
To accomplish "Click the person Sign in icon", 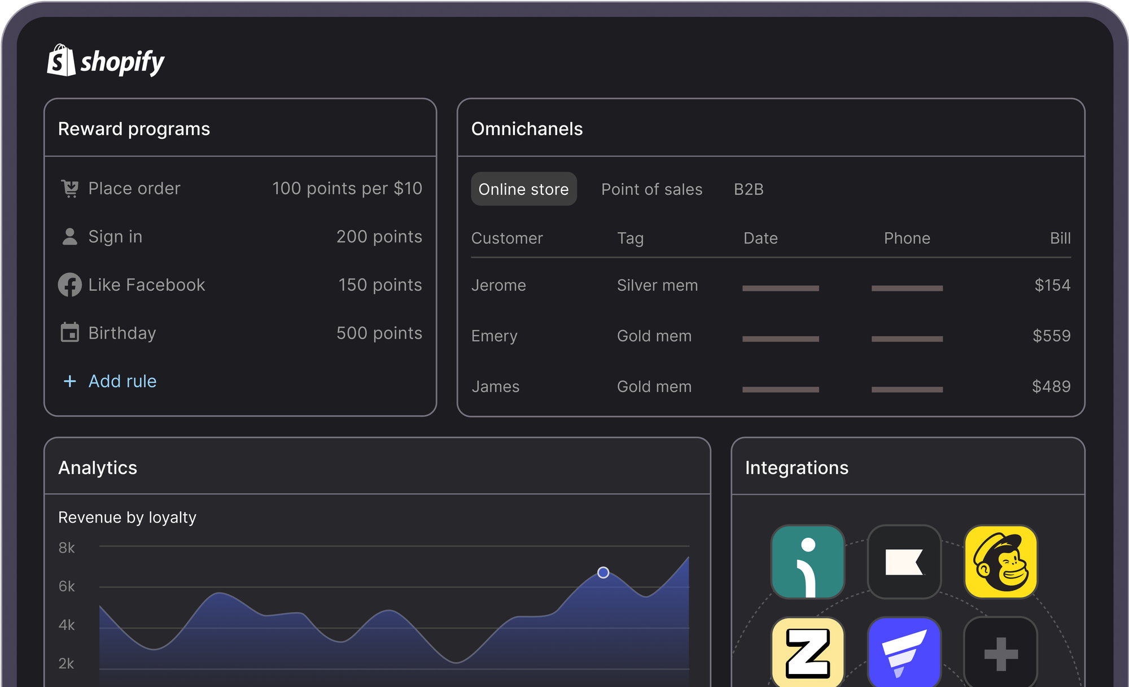I will (69, 237).
